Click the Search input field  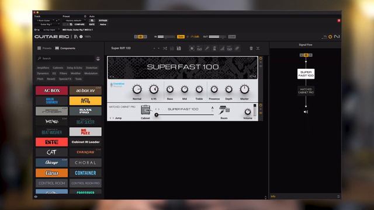tap(65, 58)
